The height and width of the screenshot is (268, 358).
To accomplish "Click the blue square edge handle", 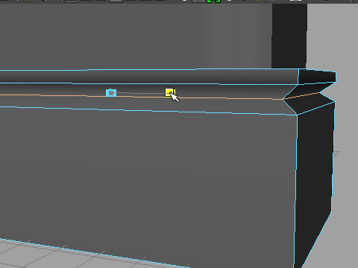I will pyautogui.click(x=111, y=93).
